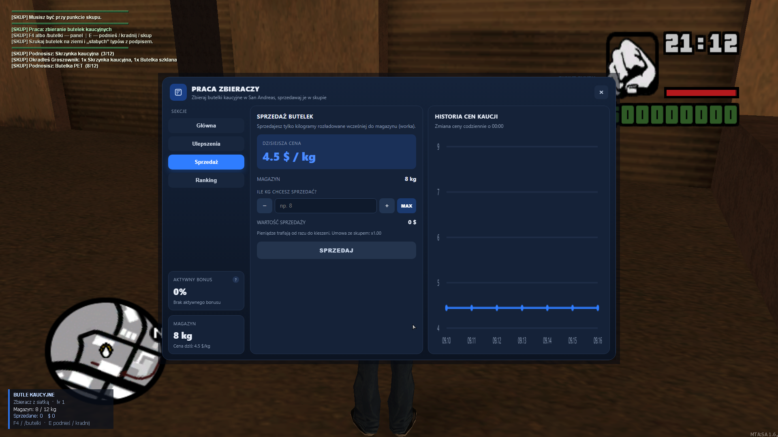Increase kilograms with the plus button
Screen dimensions: 778x437
387,206
